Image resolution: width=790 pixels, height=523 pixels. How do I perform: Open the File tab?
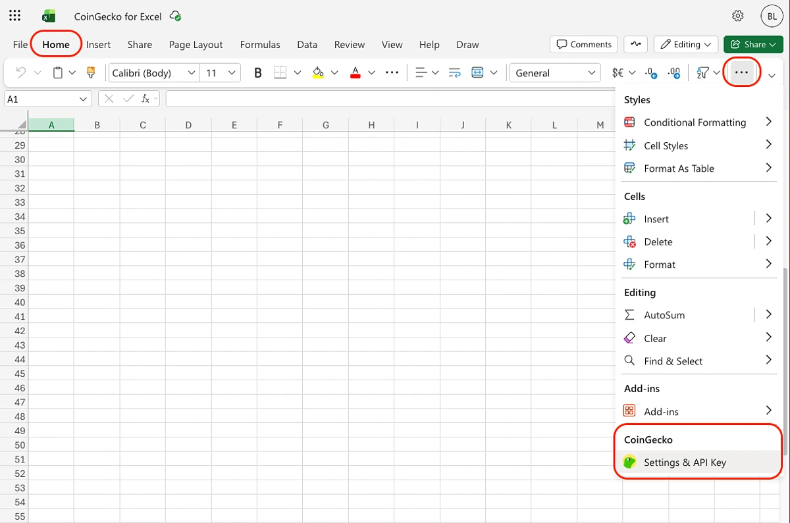20,44
